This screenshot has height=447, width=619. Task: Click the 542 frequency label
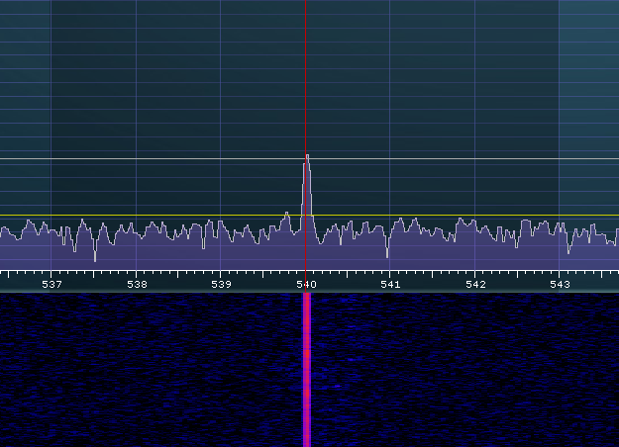pyautogui.click(x=475, y=284)
